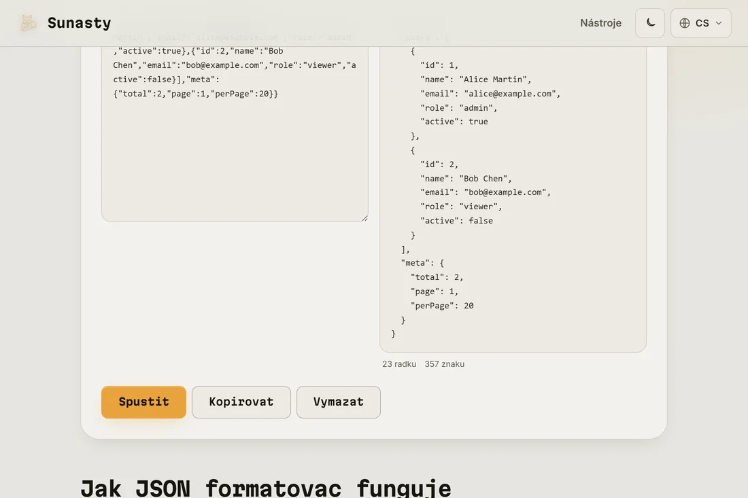Click the output line "role": "admin"

tap(458, 108)
